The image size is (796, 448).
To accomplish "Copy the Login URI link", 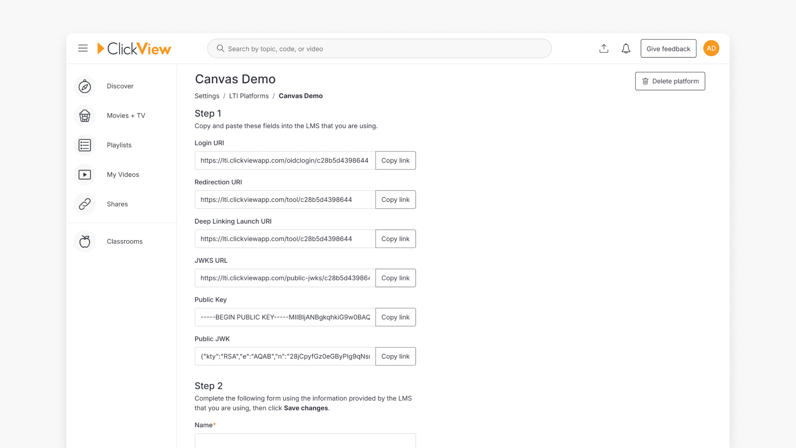I will click(x=395, y=160).
